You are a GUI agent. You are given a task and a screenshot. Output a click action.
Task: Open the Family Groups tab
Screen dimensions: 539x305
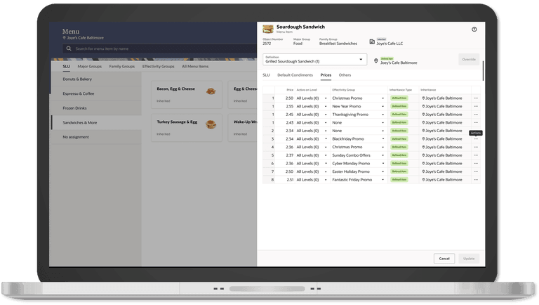click(121, 66)
